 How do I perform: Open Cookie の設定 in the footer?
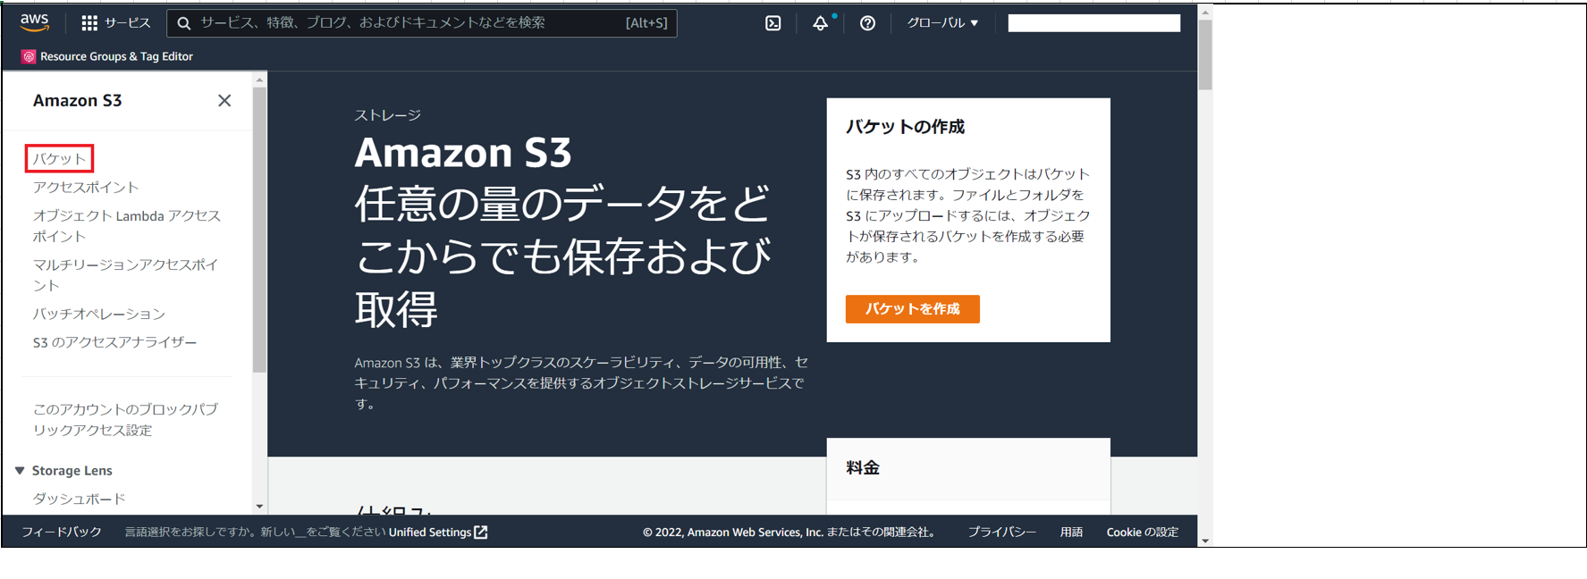click(x=1143, y=533)
